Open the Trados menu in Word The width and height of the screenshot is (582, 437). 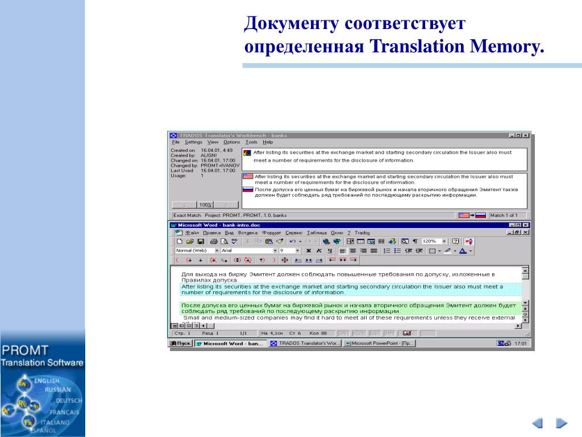tap(362, 233)
